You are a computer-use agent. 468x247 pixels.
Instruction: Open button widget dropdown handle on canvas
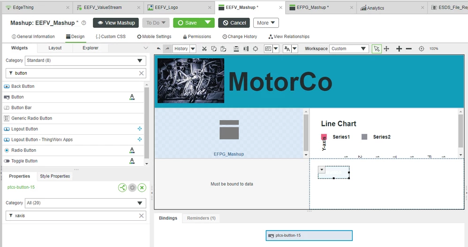point(322,170)
